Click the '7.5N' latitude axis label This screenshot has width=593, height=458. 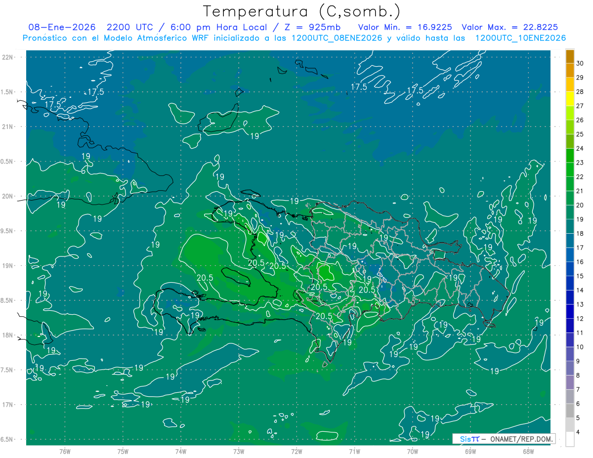[x=7, y=370]
